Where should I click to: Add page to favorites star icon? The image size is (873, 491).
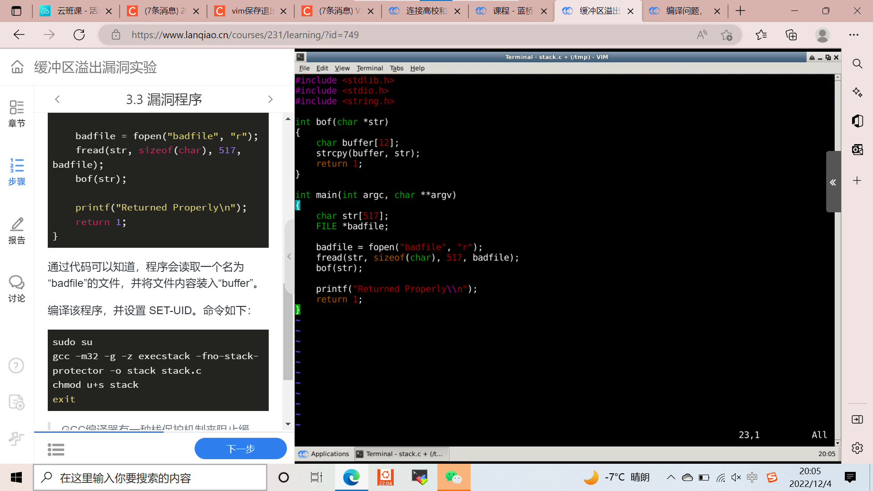pyautogui.click(x=727, y=35)
